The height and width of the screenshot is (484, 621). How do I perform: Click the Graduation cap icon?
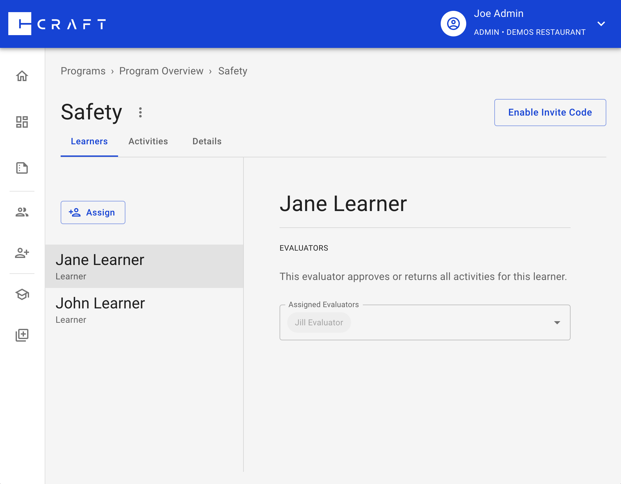point(22,294)
